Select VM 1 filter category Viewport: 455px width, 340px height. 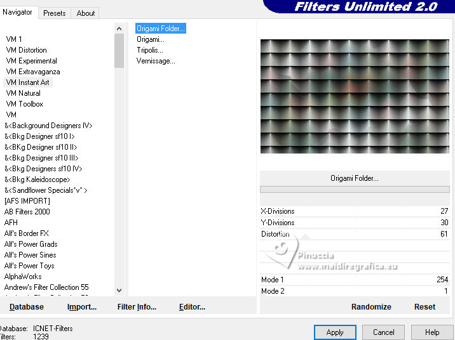tap(14, 39)
